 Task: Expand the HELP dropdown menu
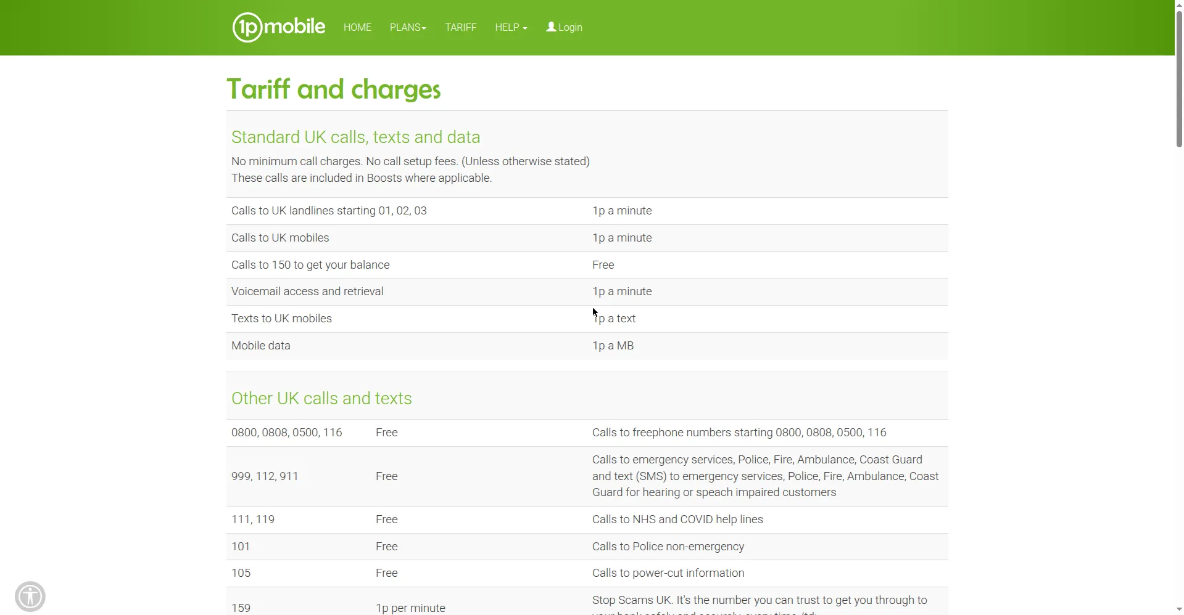(x=511, y=28)
